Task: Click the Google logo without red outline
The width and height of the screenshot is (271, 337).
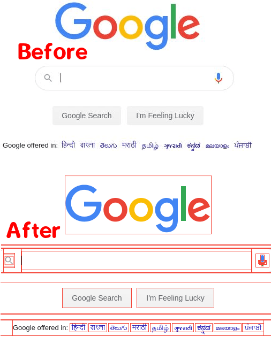Action: tap(127, 26)
